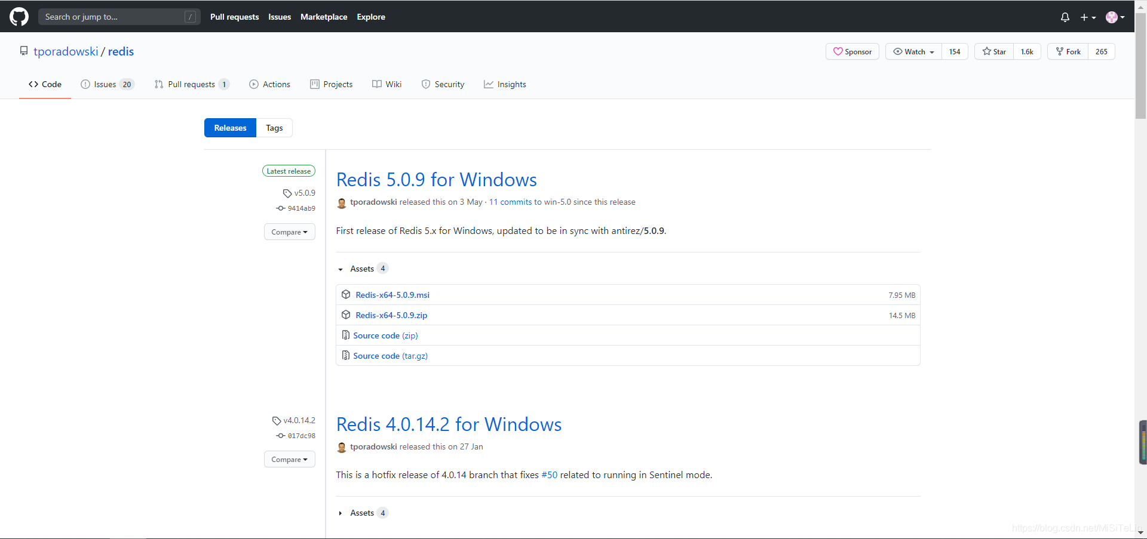The height and width of the screenshot is (539, 1147).
Task: Open the Redis 4.0.14.2 for Windows title
Action: pos(449,424)
